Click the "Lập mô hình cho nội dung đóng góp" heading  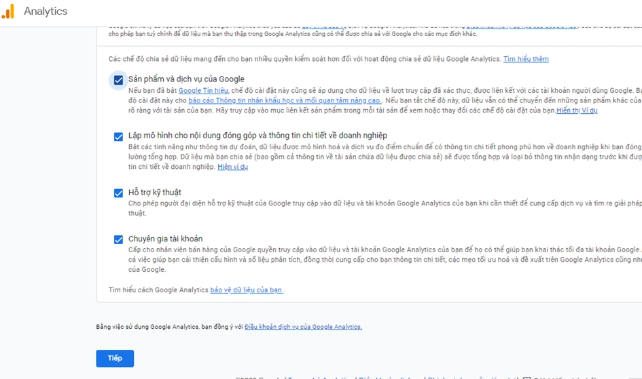[257, 136]
